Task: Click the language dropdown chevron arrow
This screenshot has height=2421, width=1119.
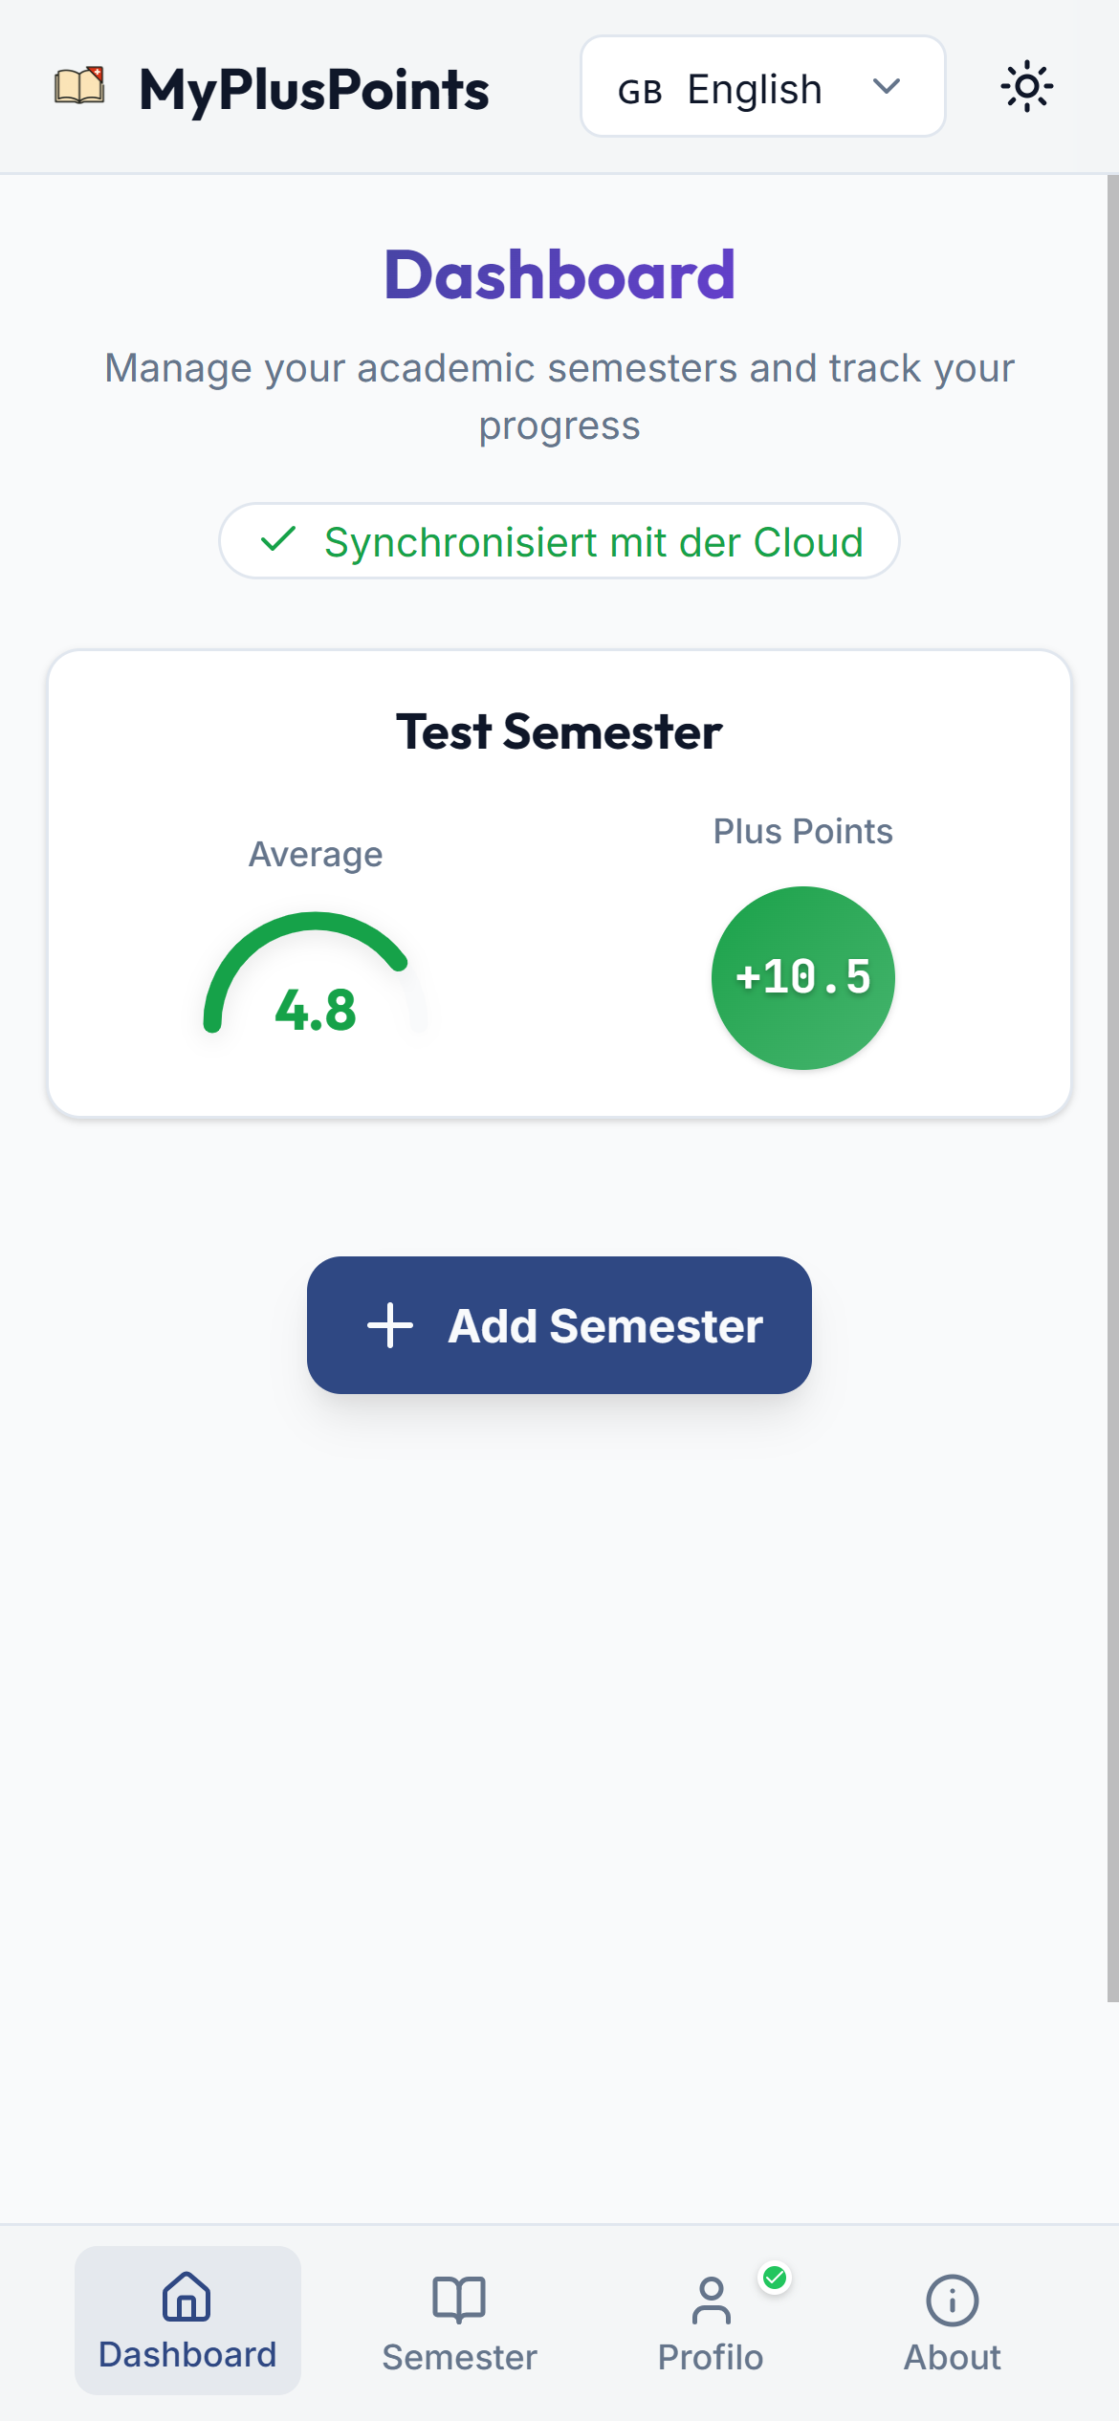Action: pyautogui.click(x=887, y=87)
